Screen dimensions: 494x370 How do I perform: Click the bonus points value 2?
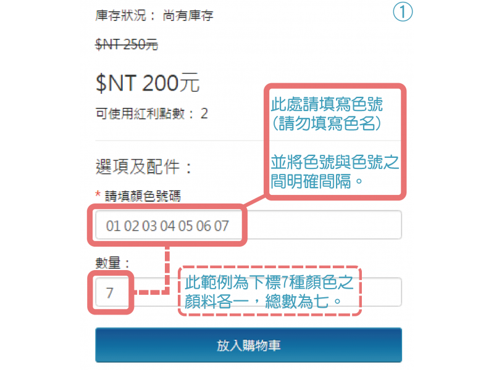204,113
